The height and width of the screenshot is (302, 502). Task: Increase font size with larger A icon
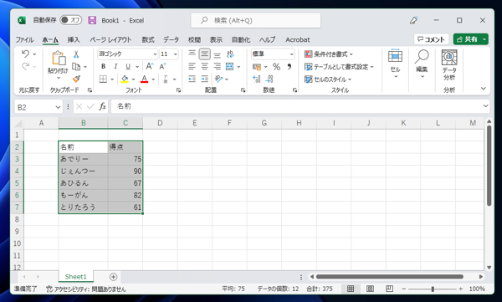point(150,66)
